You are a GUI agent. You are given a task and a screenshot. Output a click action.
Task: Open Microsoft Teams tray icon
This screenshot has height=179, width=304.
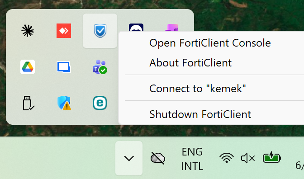click(100, 67)
